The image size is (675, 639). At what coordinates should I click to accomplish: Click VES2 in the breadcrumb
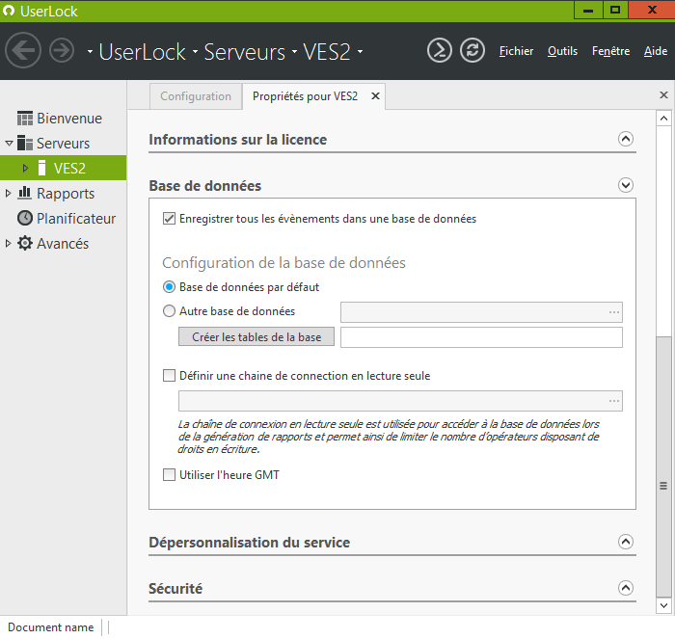pyautogui.click(x=327, y=52)
